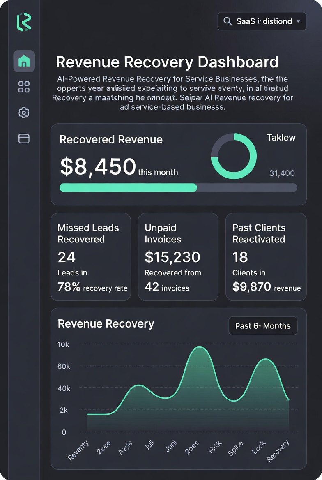Screen dimensions: 322x480
Task: Open the card icon in the sidebar
Action: [x=24, y=138]
